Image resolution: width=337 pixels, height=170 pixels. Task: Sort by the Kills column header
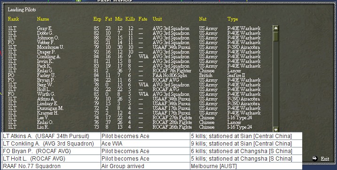tap(130, 19)
